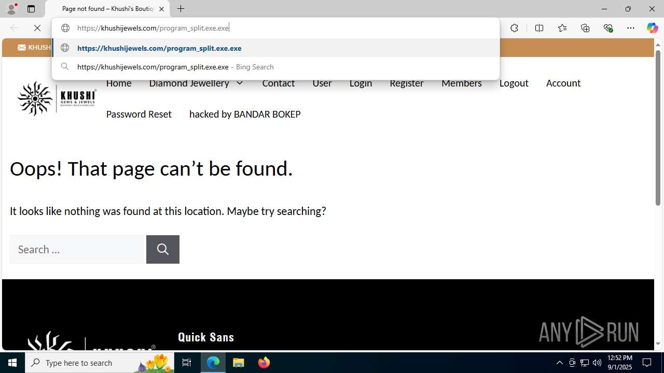Go to the Login page
Viewport: 664px width, 373px height.
pos(361,83)
